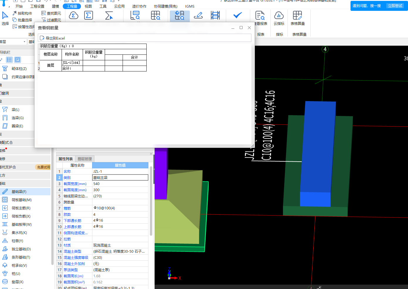Select the 圈梁(E) ring beam icon
This screenshot has height=289, width=408.
(5, 126)
